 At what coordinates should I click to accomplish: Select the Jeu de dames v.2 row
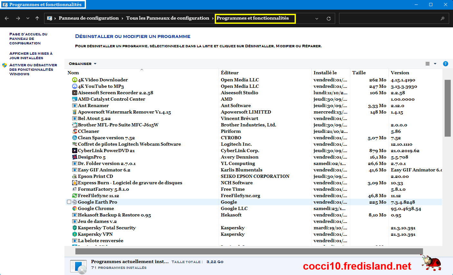[x=254, y=221]
